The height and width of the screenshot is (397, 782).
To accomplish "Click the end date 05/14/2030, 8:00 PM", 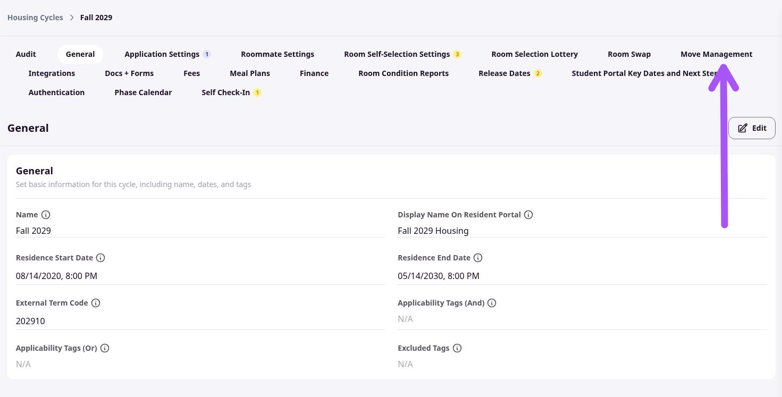I will pos(439,276).
